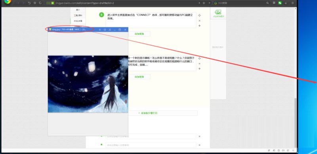Open image viewer menu lines icon
317x154 pixels.
click(x=100, y=30)
